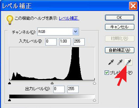Image resolution: width=139 pixels, height=108 pixels.
Task: Click output level field showing 0
Action: (x=59, y=89)
